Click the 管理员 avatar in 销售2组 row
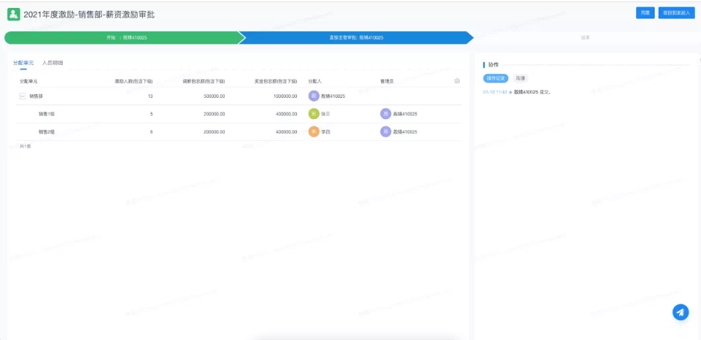Viewport: 701px width, 340px height. (x=386, y=132)
